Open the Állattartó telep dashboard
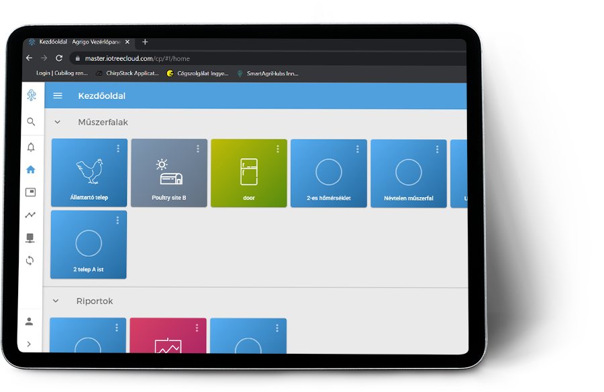 point(89,173)
